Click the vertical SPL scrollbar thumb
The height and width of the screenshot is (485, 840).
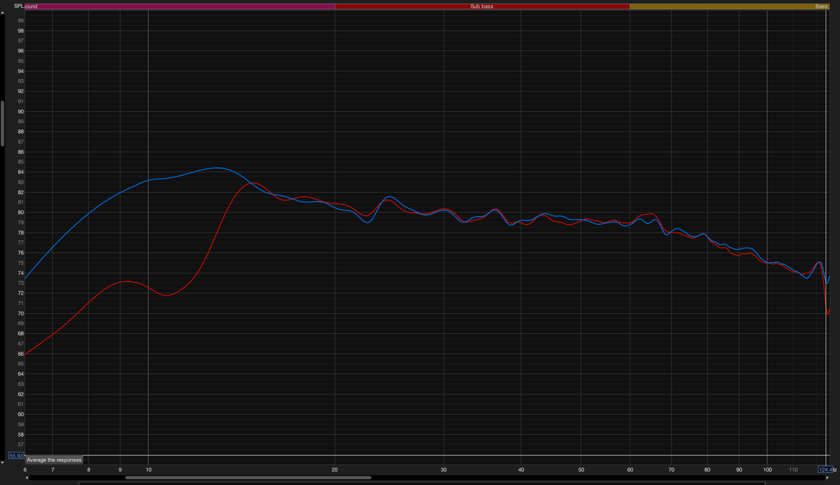click(x=2, y=123)
